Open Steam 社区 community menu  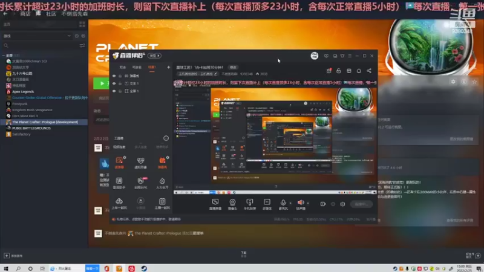(51, 14)
